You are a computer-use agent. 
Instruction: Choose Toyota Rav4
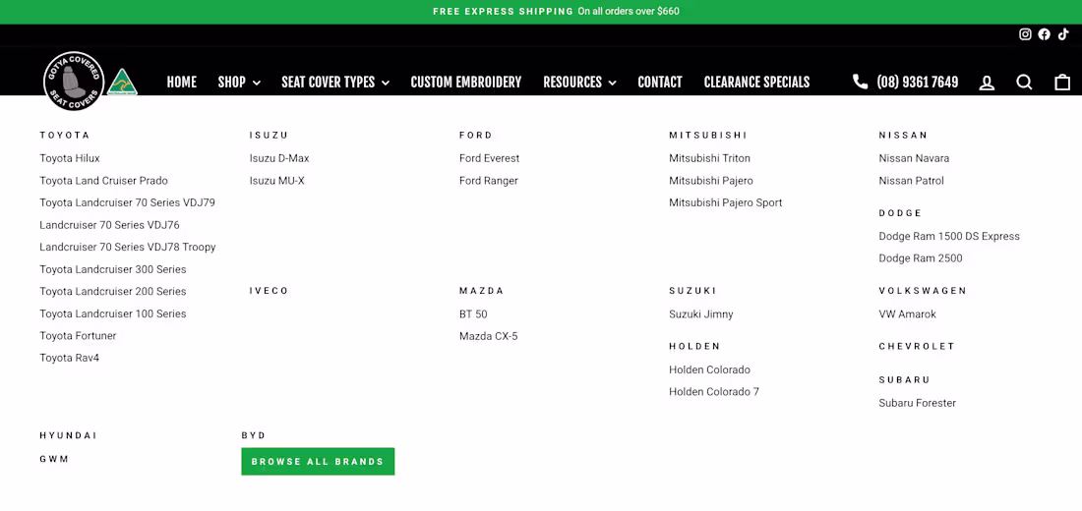(x=69, y=358)
